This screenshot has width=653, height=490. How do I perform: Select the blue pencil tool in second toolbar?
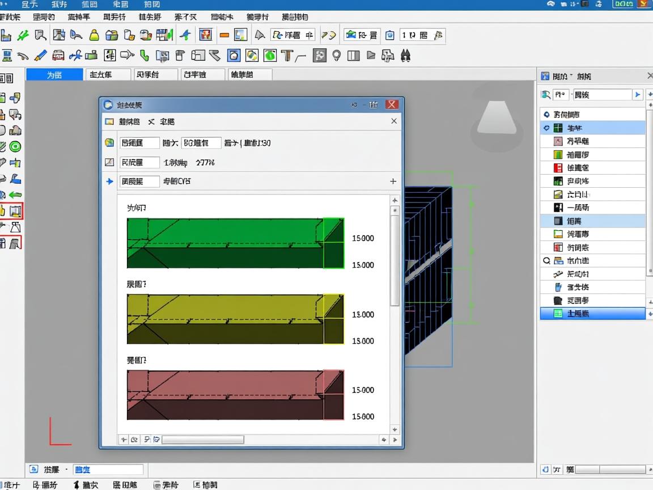(x=40, y=56)
